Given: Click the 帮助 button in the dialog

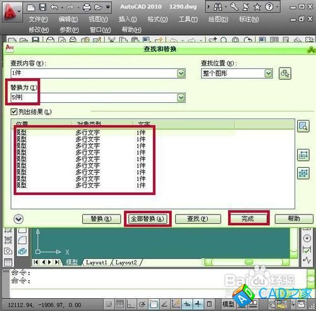Looking at the screenshot, I should 294,219.
